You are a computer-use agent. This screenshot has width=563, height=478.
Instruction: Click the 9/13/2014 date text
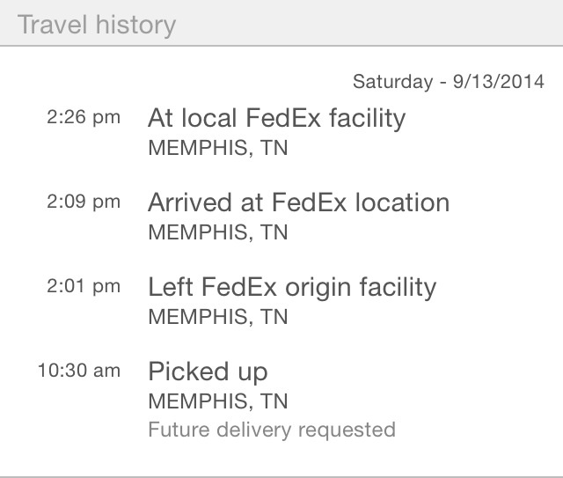499,81
